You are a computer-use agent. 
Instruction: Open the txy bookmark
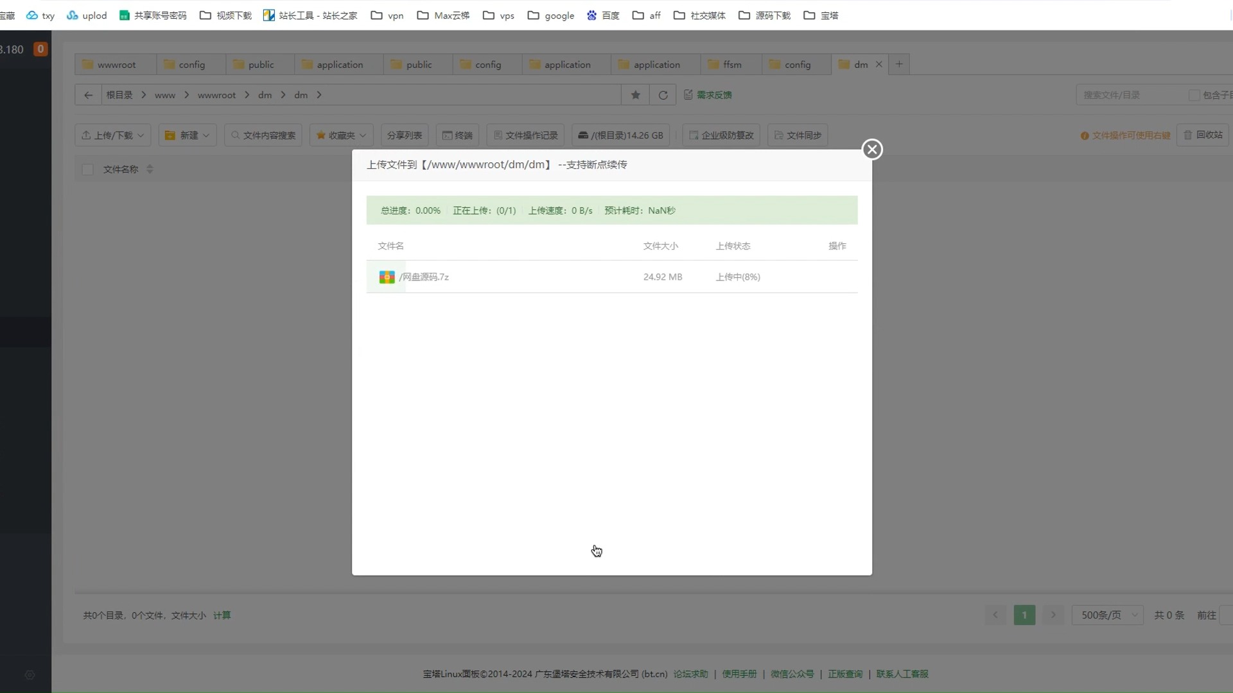[x=40, y=15]
